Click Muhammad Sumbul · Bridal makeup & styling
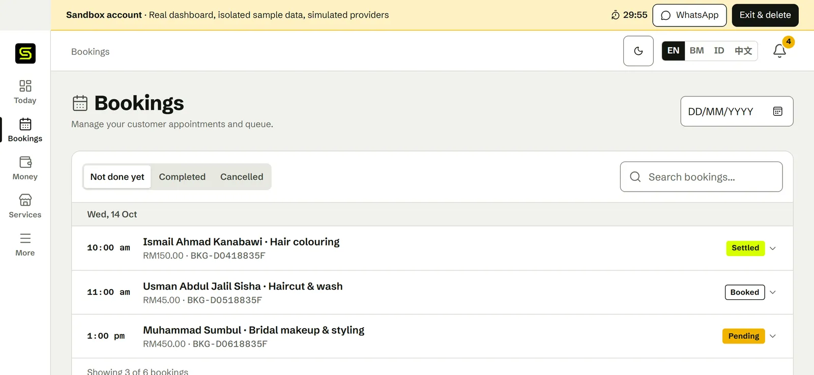The width and height of the screenshot is (814, 375). (254, 330)
